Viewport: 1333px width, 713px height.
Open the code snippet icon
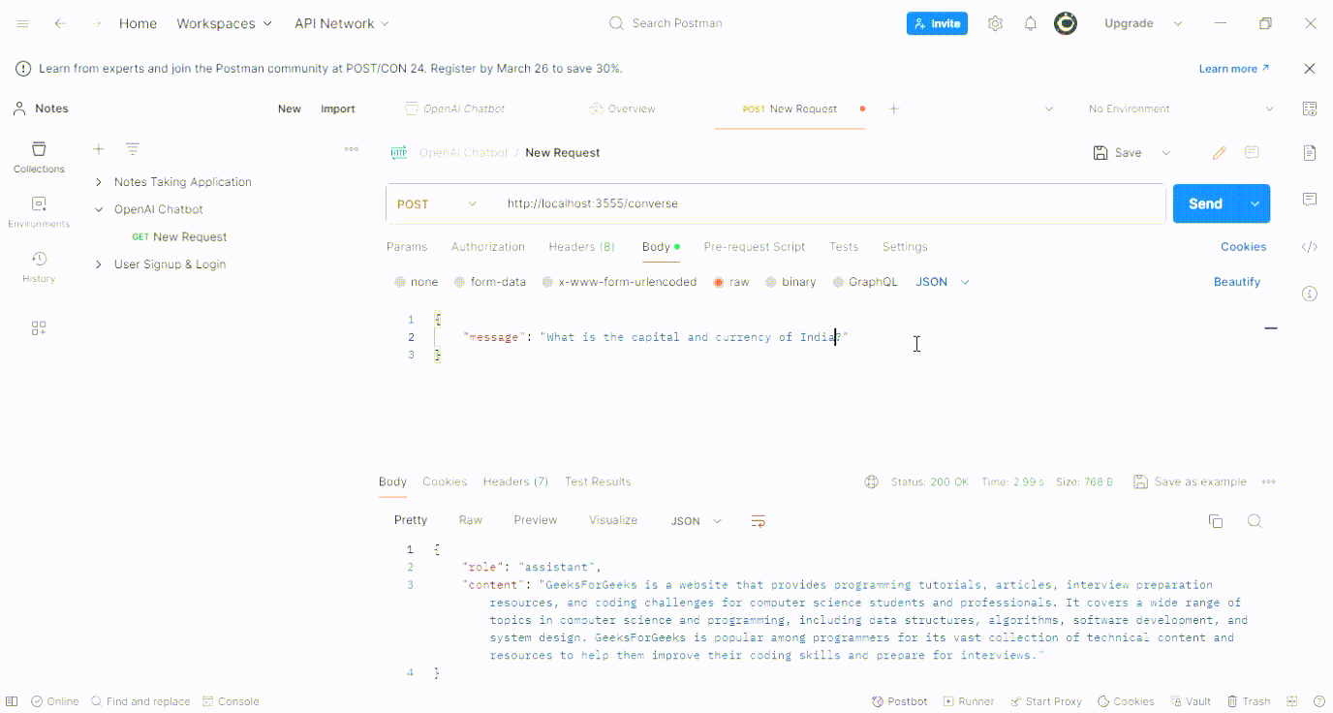(1310, 247)
